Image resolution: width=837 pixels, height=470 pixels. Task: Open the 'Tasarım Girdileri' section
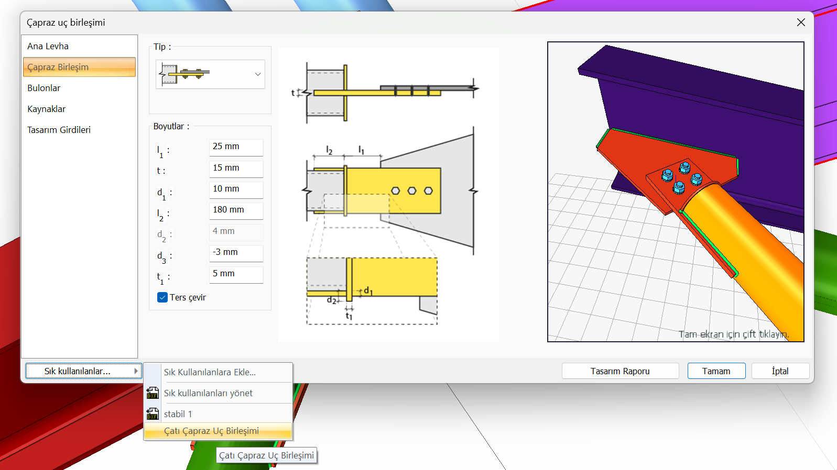pyautogui.click(x=59, y=130)
